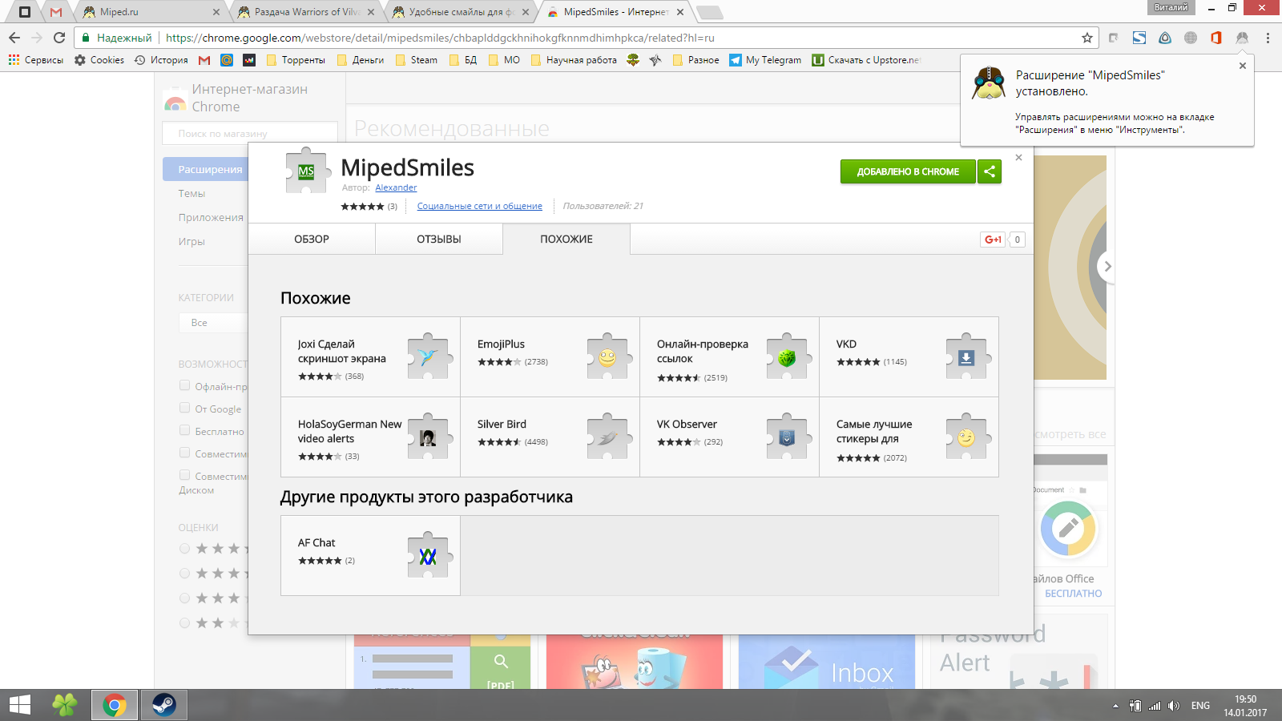Open the dark equalizer bookmark icon
This screenshot has width=1282, height=721.
[x=249, y=60]
